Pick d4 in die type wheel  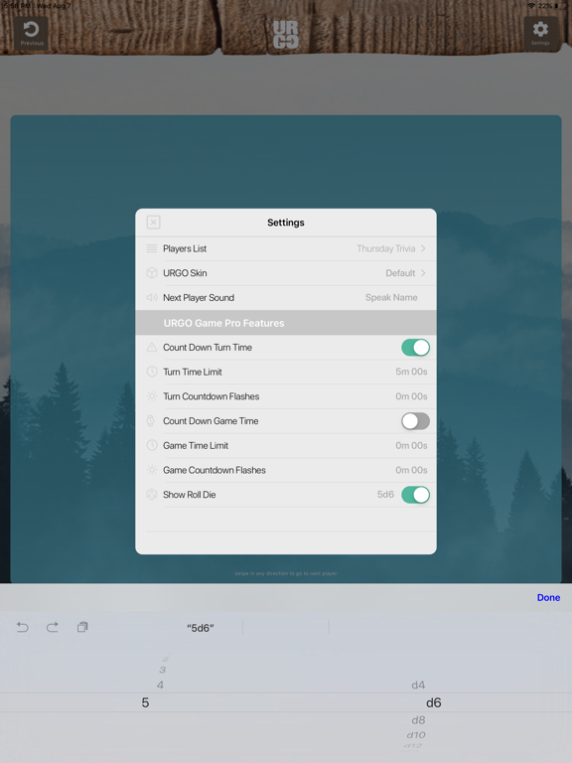pos(418,686)
